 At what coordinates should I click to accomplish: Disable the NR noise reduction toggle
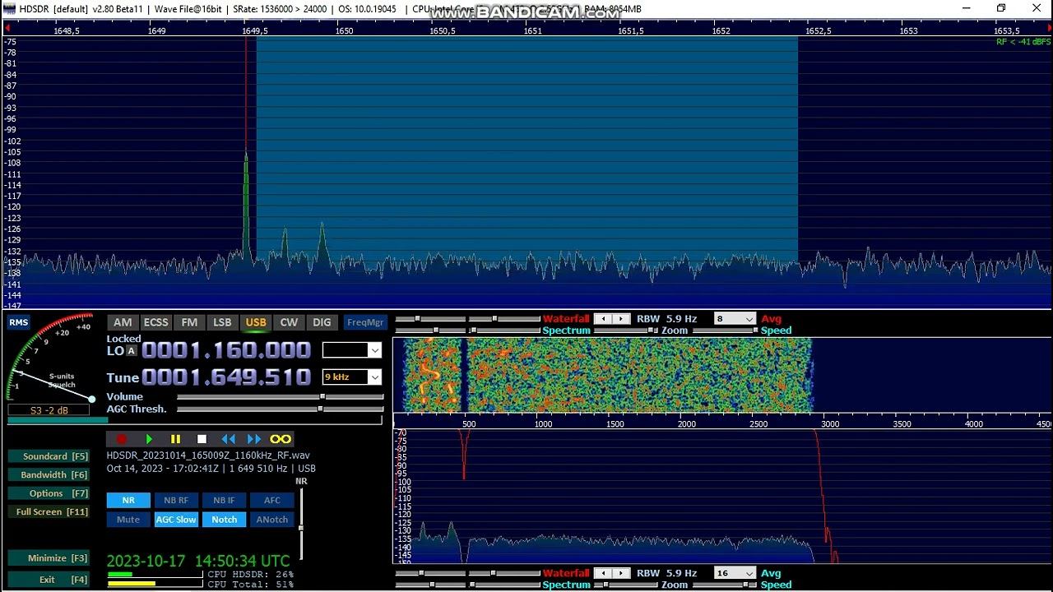tap(128, 500)
